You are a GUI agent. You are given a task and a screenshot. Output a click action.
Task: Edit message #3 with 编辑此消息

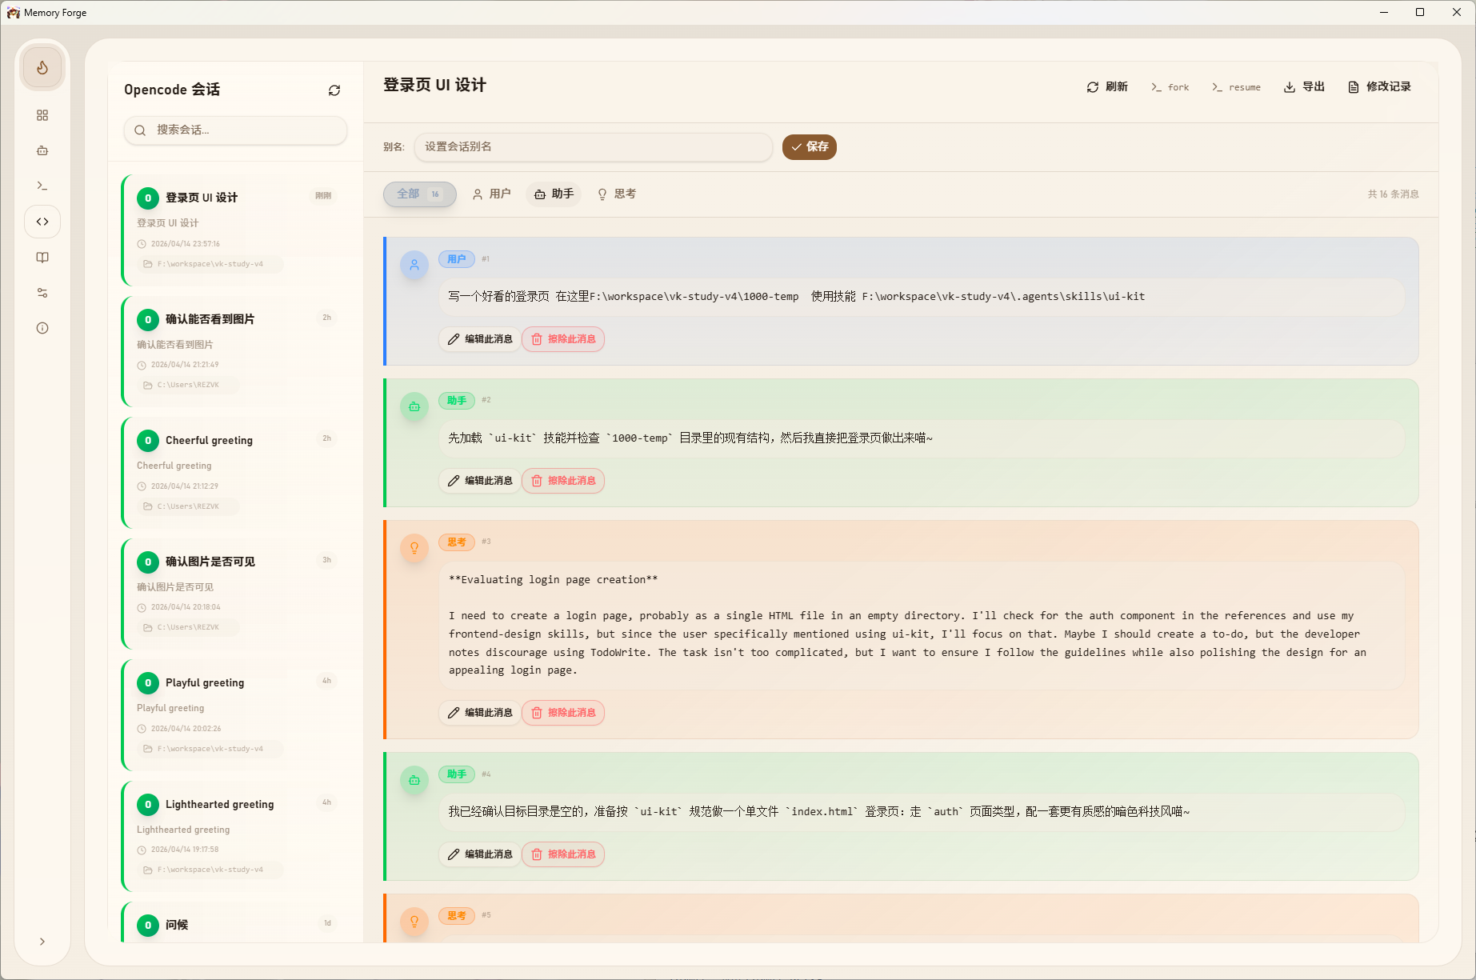(x=480, y=713)
